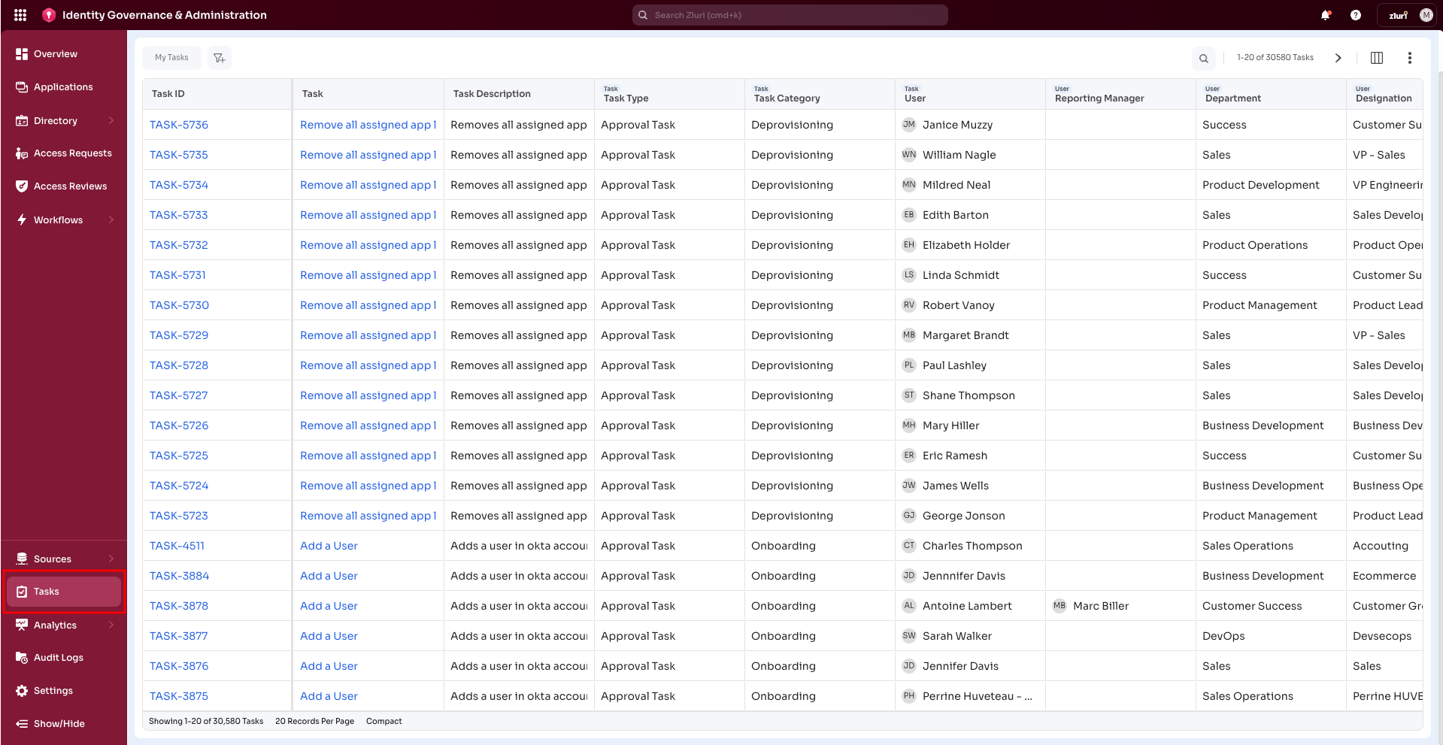This screenshot has width=1443, height=745.
Task: Go to next page with the arrow
Action: (x=1338, y=57)
